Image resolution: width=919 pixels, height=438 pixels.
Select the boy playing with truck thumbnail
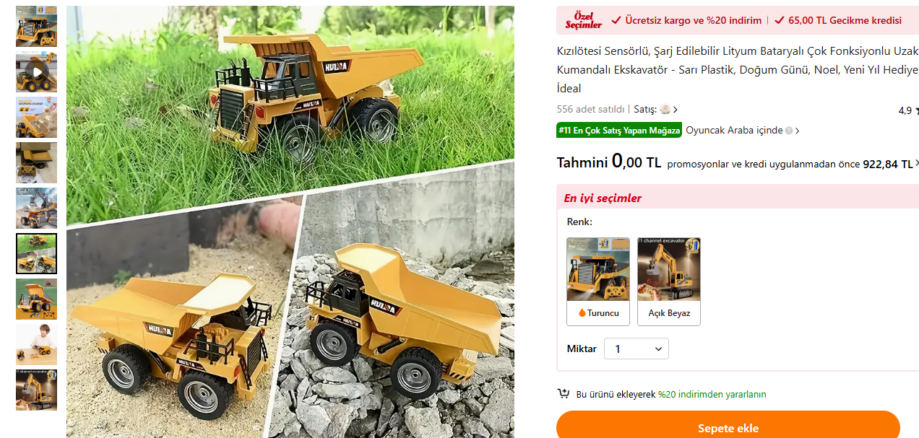36,344
